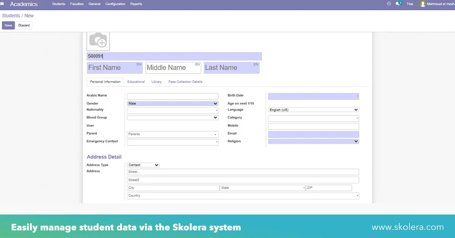Click the EN badge on Middle Name field

pyautogui.click(x=198, y=64)
